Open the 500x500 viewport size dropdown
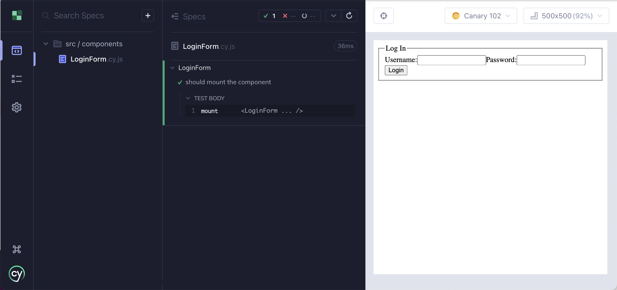 [566, 16]
